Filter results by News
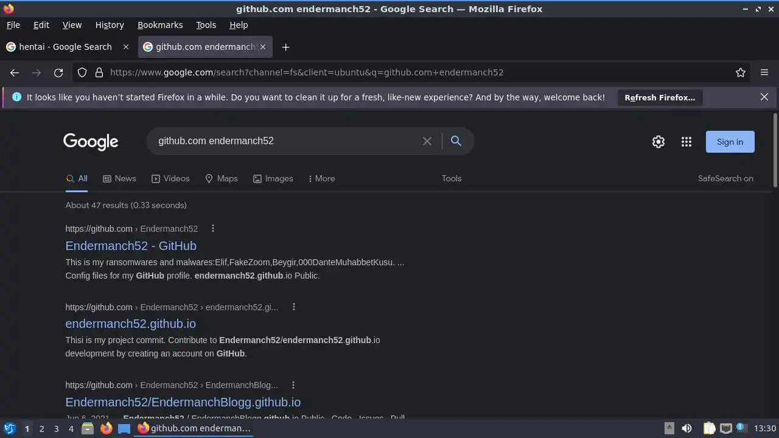The width and height of the screenshot is (779, 438). pyautogui.click(x=119, y=178)
